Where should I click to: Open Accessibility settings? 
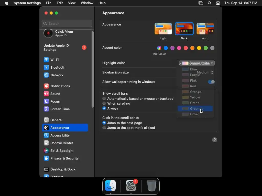click(x=65, y=135)
